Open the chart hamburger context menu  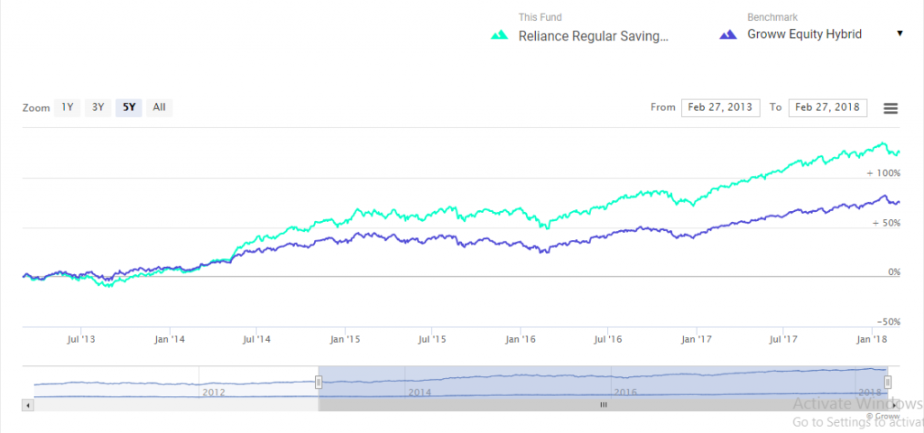[891, 108]
